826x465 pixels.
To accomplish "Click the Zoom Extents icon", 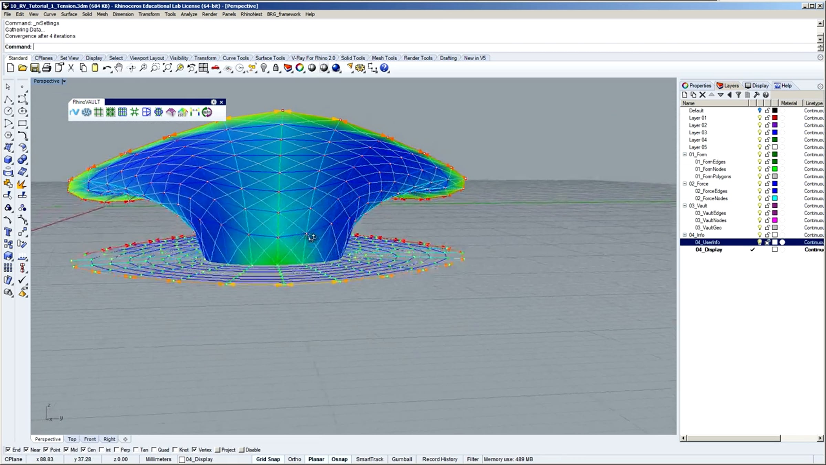I will click(167, 68).
